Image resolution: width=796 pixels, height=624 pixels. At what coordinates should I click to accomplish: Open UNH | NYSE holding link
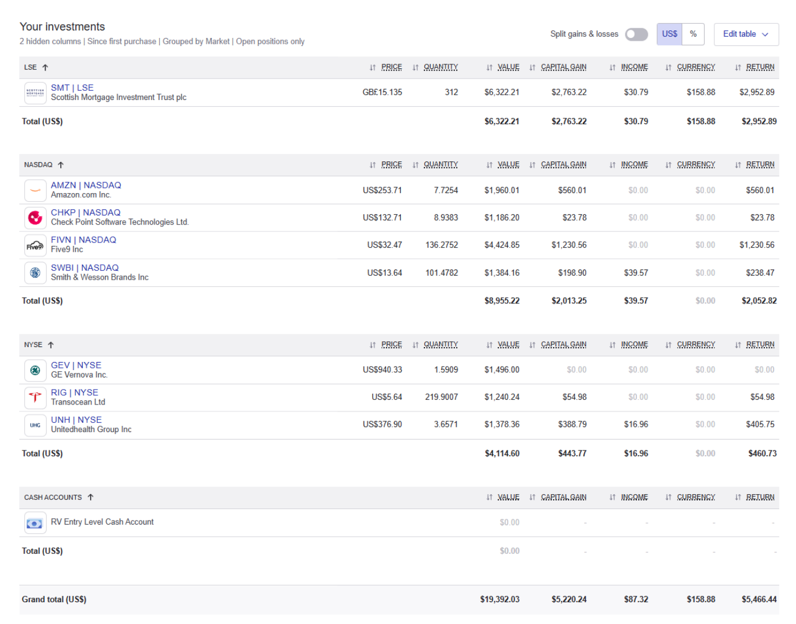[76, 420]
